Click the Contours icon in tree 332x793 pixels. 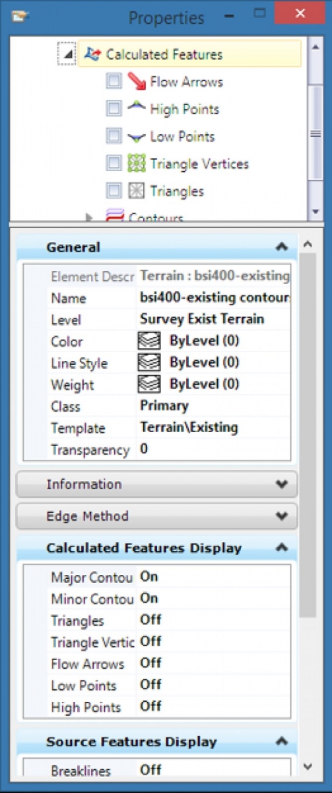(115, 216)
